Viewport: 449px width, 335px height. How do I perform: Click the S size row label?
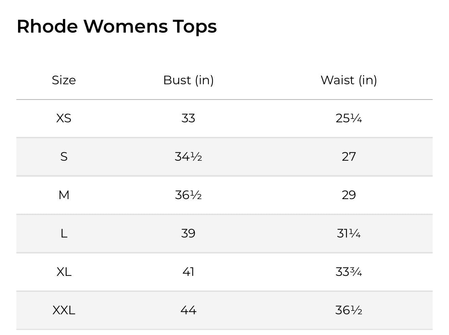64,157
